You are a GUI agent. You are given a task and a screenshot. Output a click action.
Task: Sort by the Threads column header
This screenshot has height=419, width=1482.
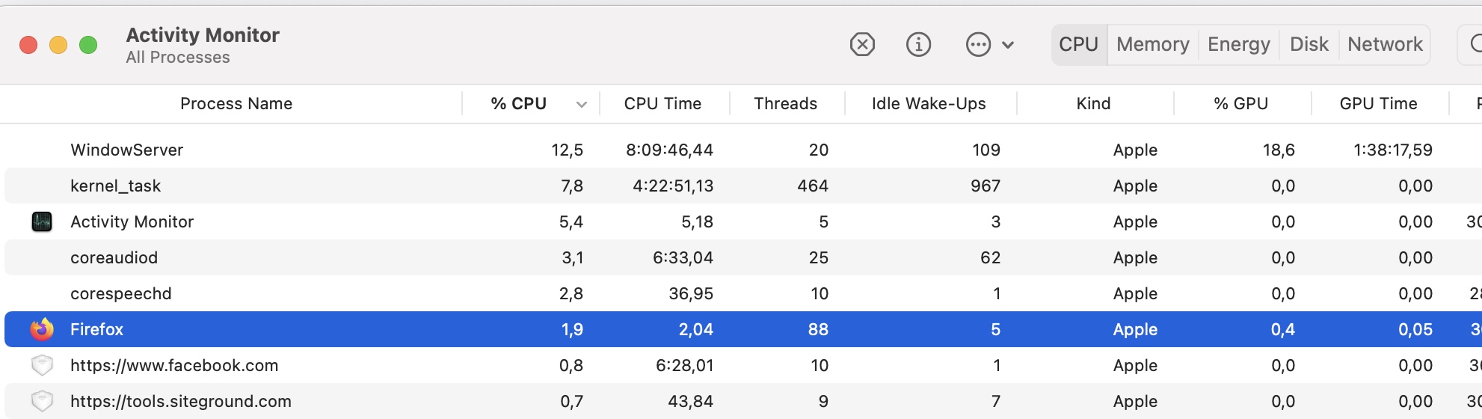785,104
